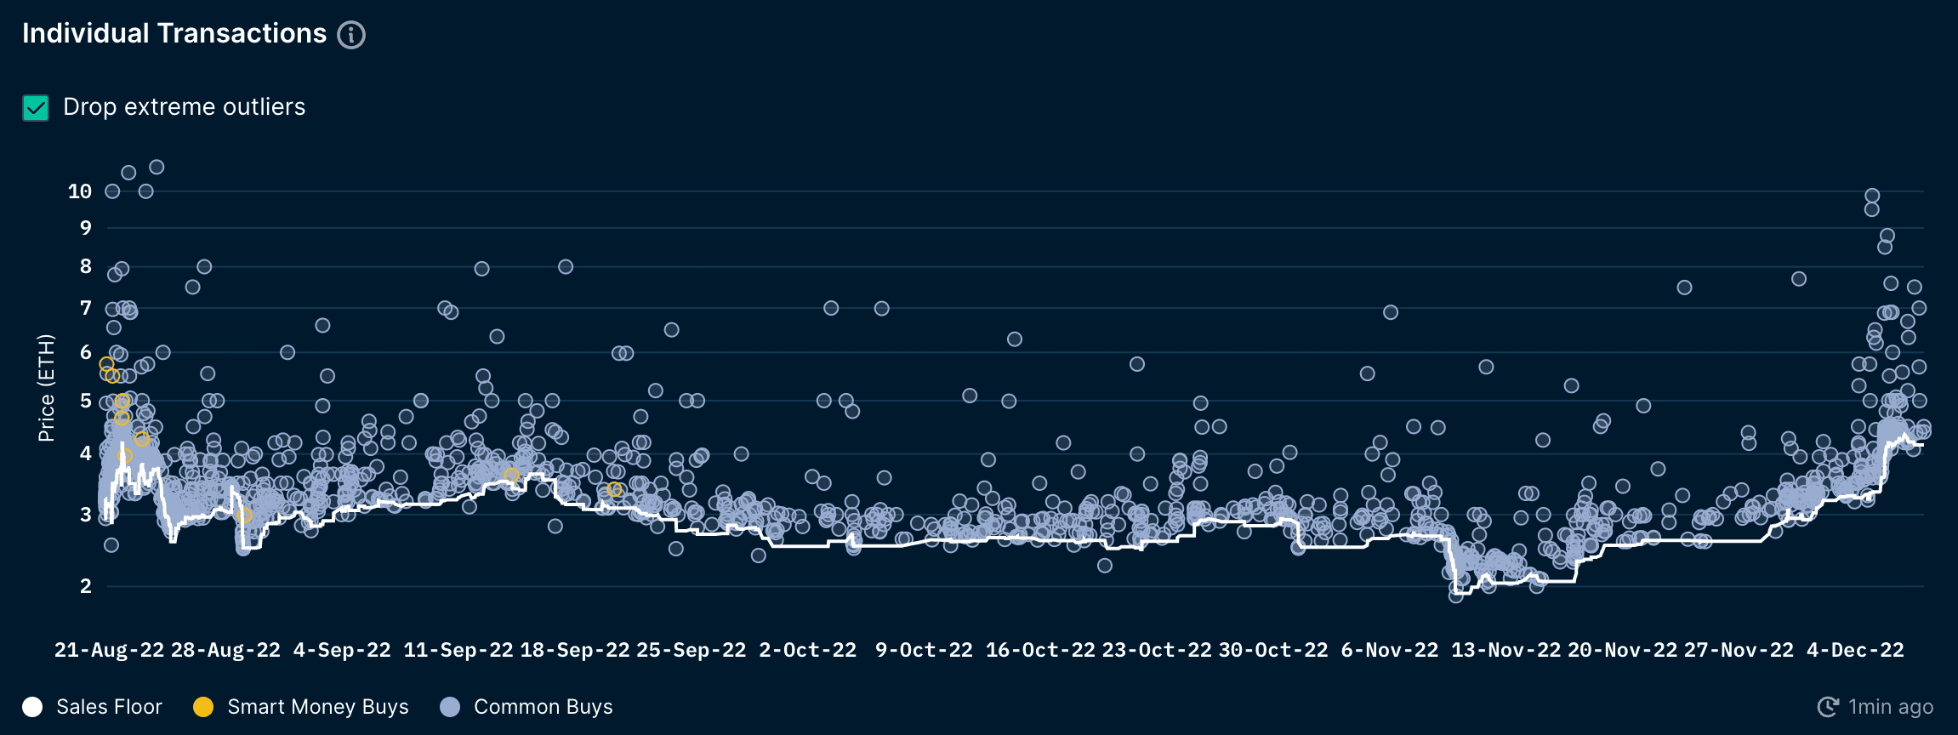Click the refresh clock icon near '1min ago'
The image size is (1958, 735).
coord(1828,707)
